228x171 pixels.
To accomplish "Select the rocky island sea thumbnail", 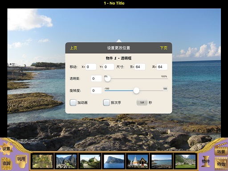I will point(114,161).
